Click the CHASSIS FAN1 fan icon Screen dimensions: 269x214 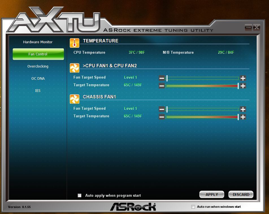click(75, 99)
